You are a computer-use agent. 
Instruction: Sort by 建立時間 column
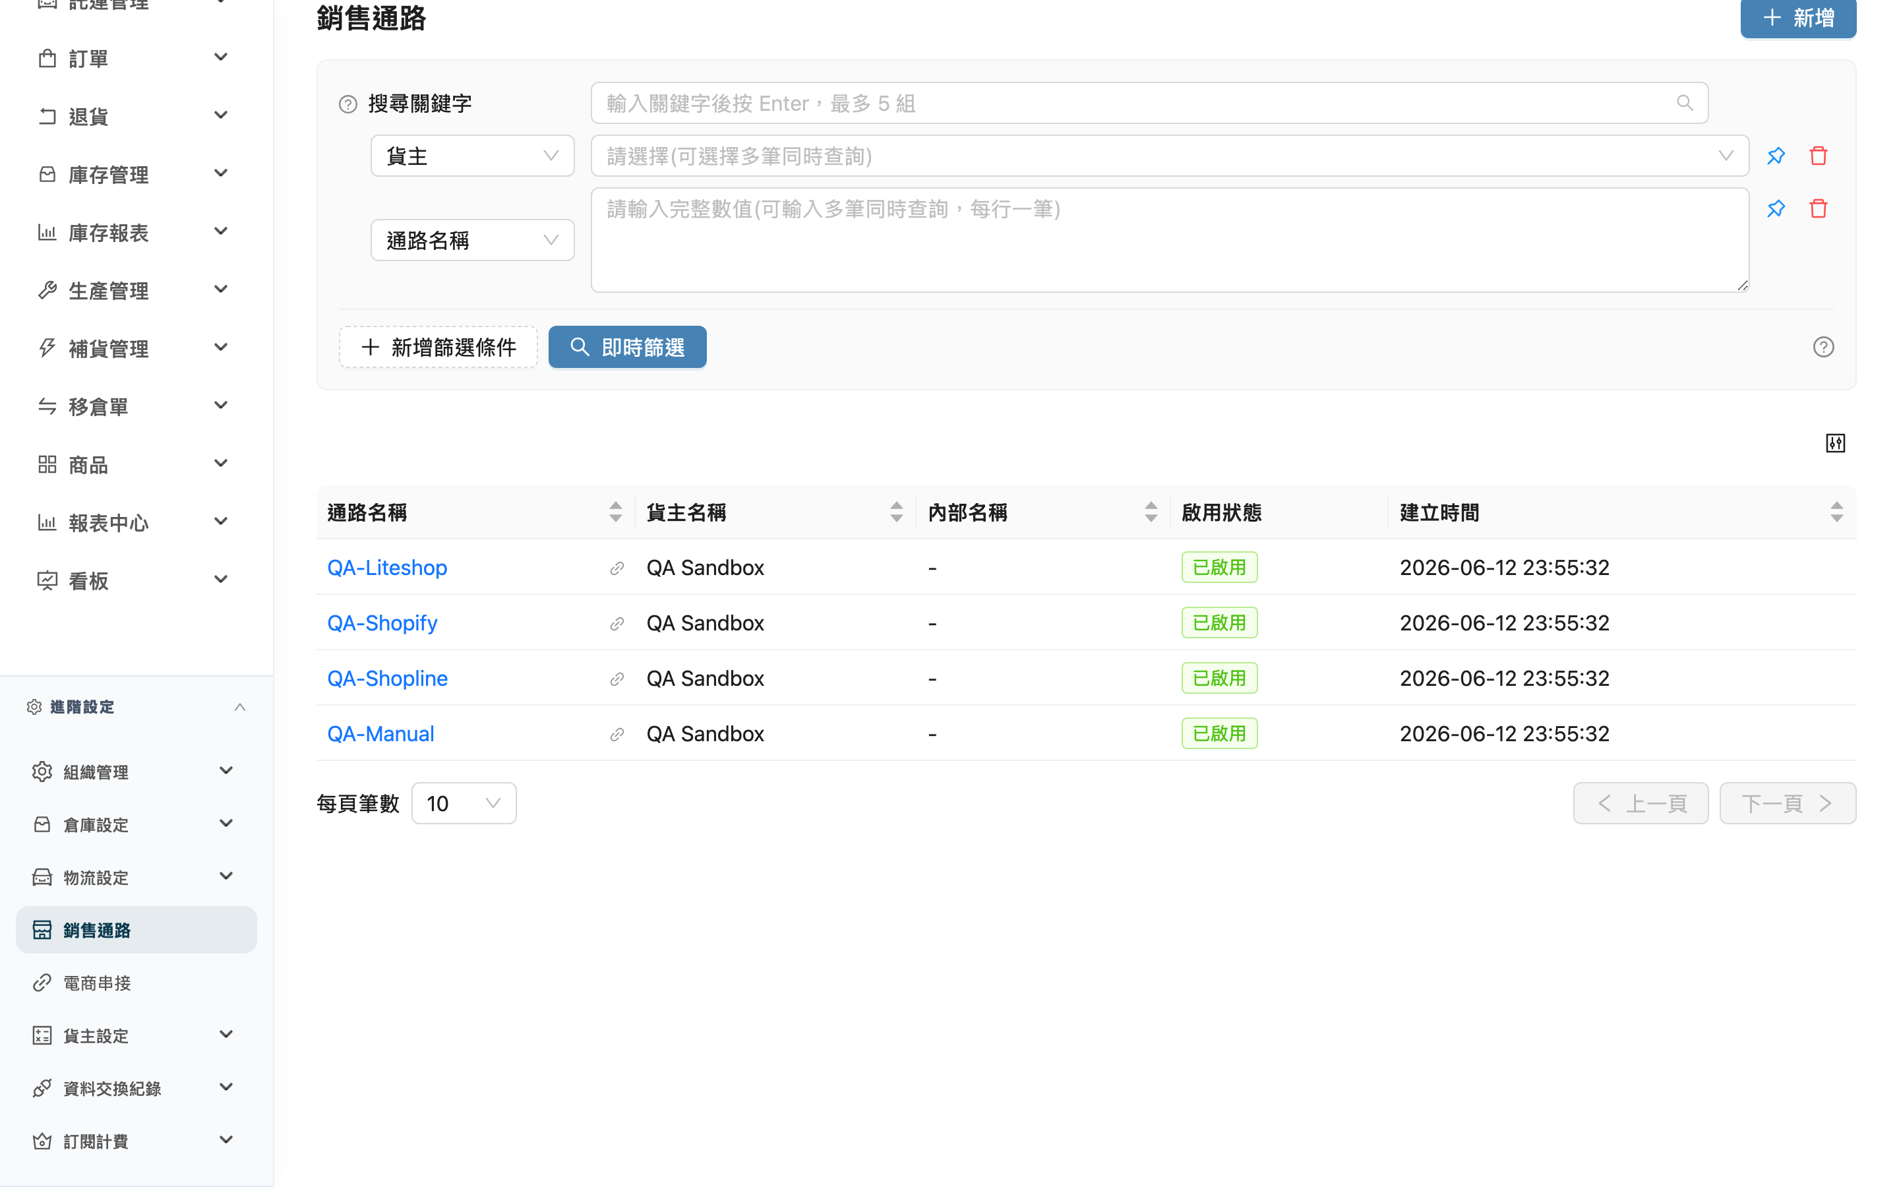1836,512
